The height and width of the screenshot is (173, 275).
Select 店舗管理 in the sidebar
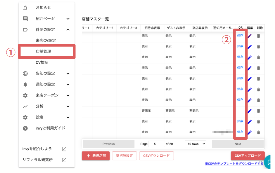pos(43,52)
